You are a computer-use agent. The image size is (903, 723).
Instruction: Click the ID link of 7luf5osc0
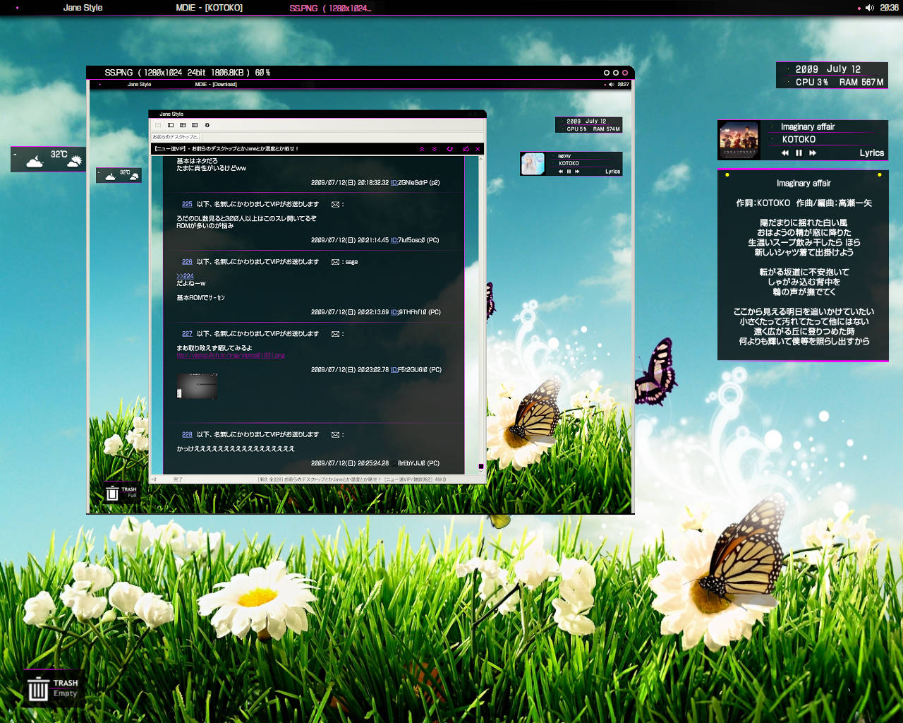tap(394, 240)
